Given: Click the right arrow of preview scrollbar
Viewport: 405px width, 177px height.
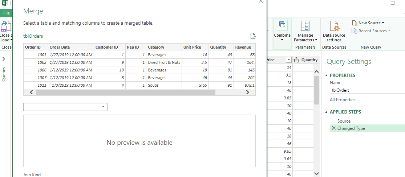Looking at the screenshot, I should (247, 92).
